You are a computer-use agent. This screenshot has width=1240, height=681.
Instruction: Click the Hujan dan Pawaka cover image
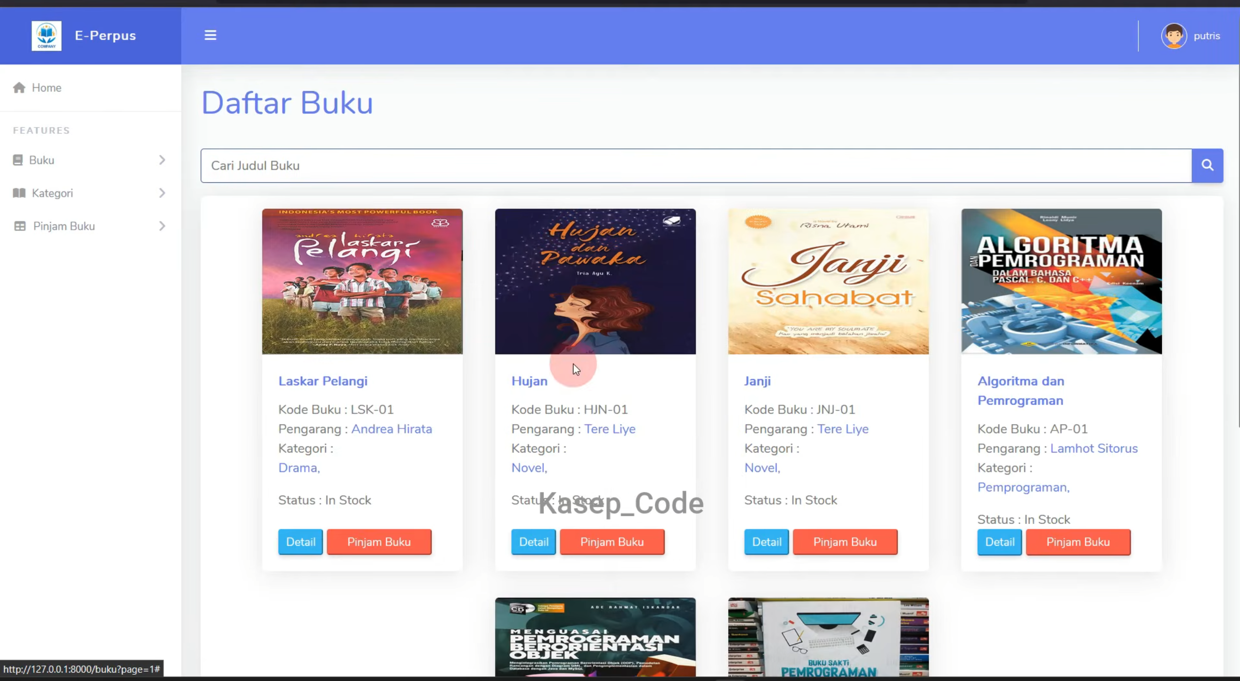point(595,282)
